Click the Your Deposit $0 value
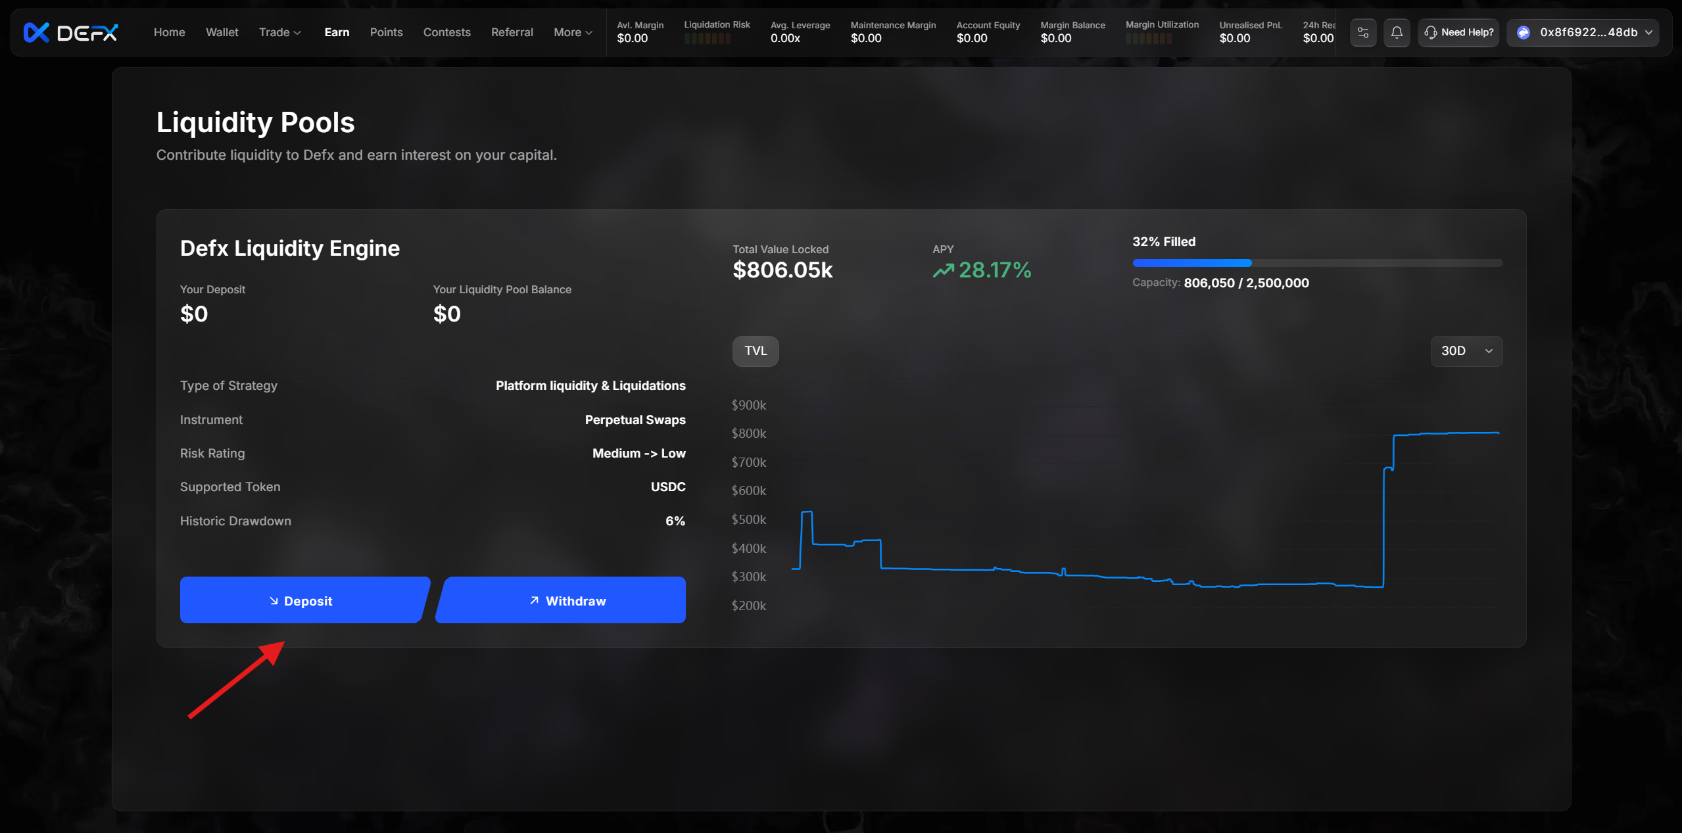The height and width of the screenshot is (833, 1682). pyautogui.click(x=194, y=314)
